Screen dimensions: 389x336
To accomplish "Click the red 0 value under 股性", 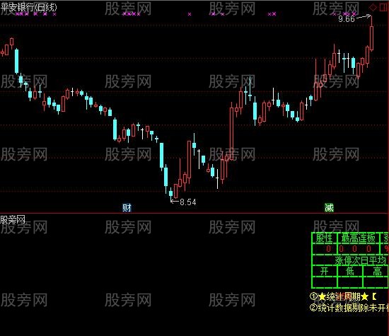I will [x=328, y=249].
